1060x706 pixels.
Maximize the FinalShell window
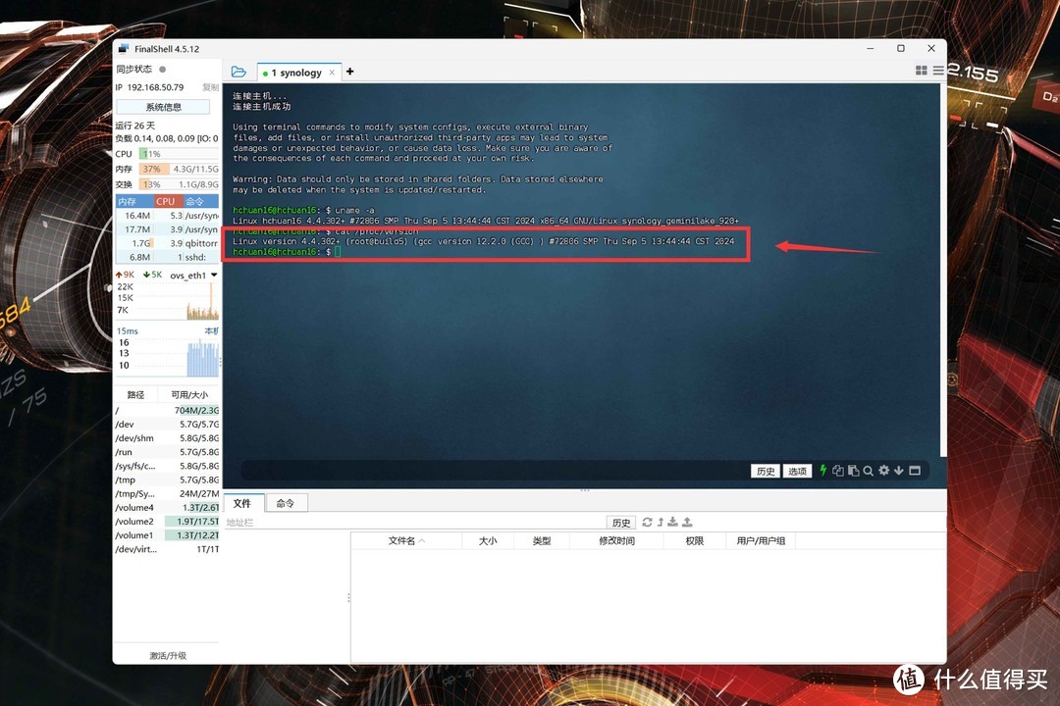(x=900, y=49)
